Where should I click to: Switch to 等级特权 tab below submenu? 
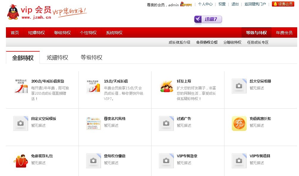(x=92, y=58)
